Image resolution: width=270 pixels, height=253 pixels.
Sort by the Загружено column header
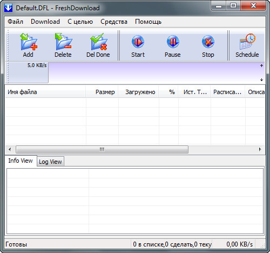[138, 92]
